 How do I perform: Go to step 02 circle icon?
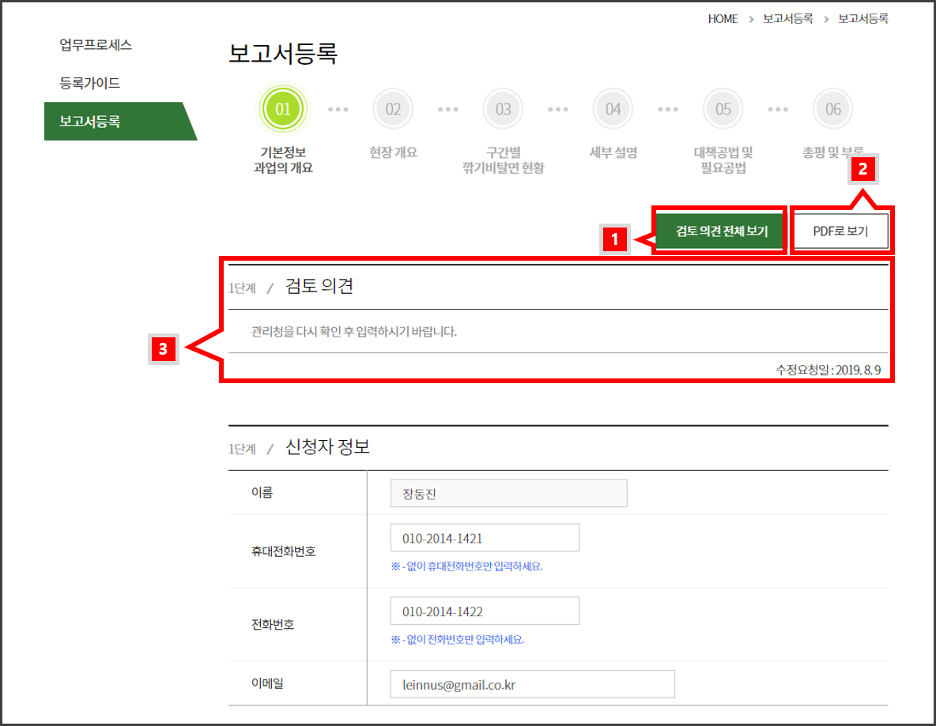(x=393, y=109)
